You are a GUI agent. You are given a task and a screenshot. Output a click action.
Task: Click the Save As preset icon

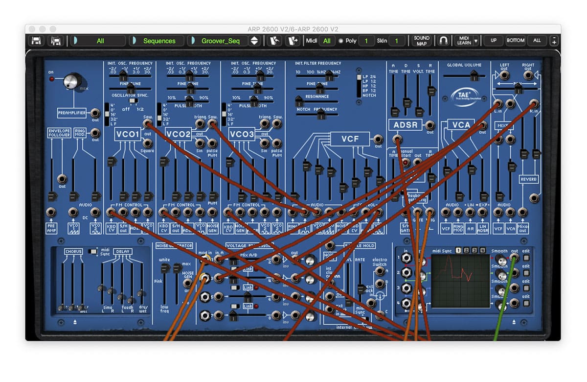pyautogui.click(x=55, y=41)
